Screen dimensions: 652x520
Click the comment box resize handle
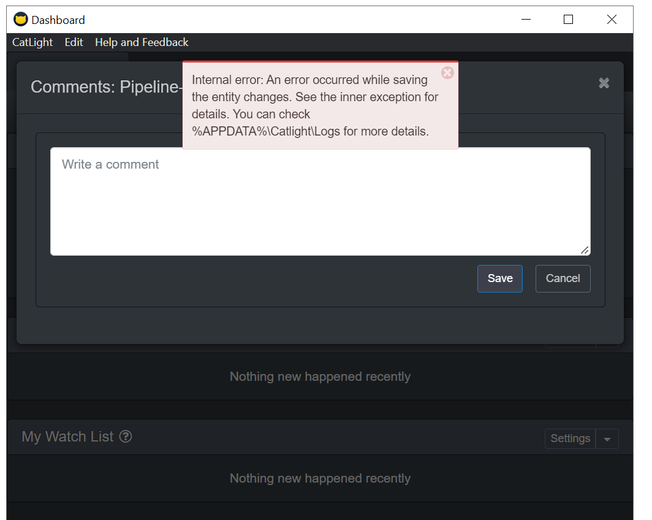point(585,250)
